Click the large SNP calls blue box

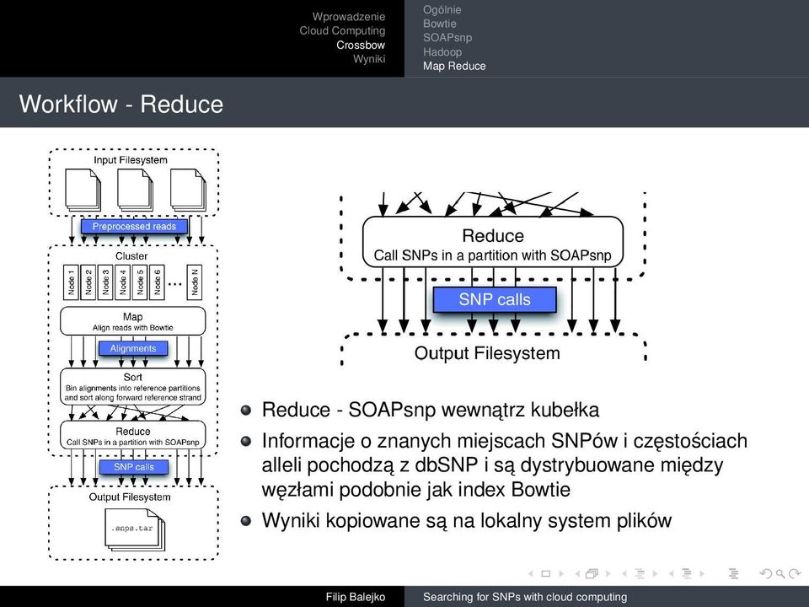(495, 299)
